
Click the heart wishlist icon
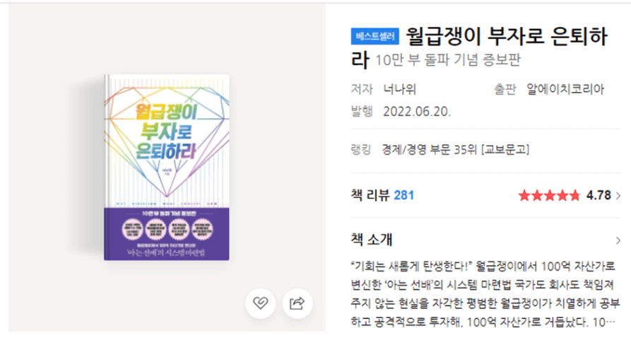pos(260,303)
